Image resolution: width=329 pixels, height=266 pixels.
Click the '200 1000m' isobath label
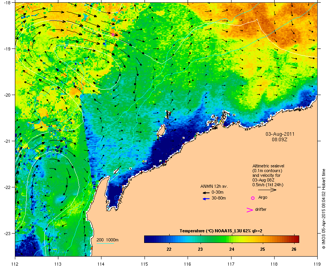point(107,240)
